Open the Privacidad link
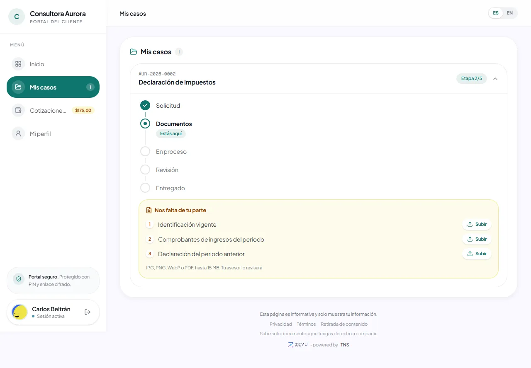 (x=281, y=324)
